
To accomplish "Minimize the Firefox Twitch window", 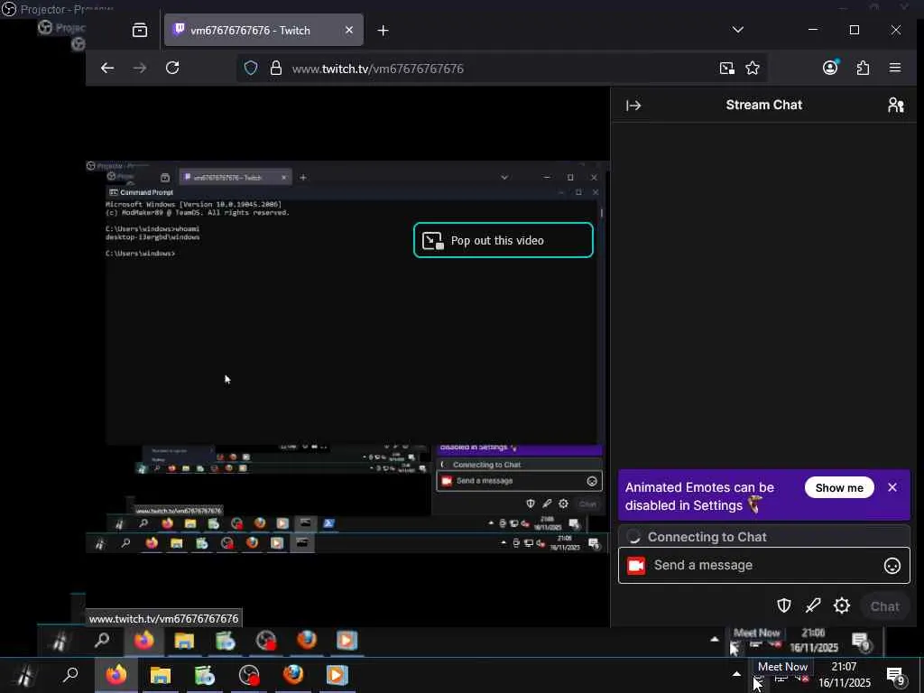I will pyautogui.click(x=813, y=30).
